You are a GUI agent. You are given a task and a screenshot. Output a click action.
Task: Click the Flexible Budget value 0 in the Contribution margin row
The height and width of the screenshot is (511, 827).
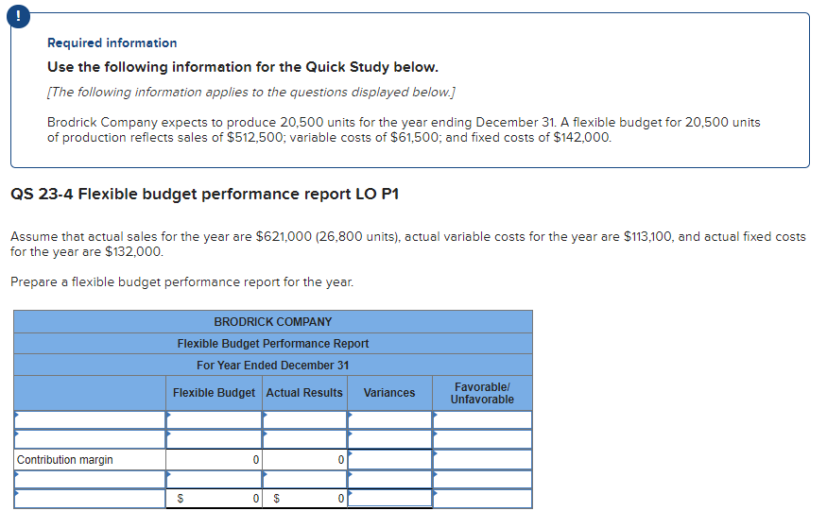click(214, 460)
